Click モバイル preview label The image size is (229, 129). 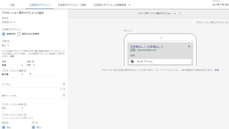click(128, 30)
